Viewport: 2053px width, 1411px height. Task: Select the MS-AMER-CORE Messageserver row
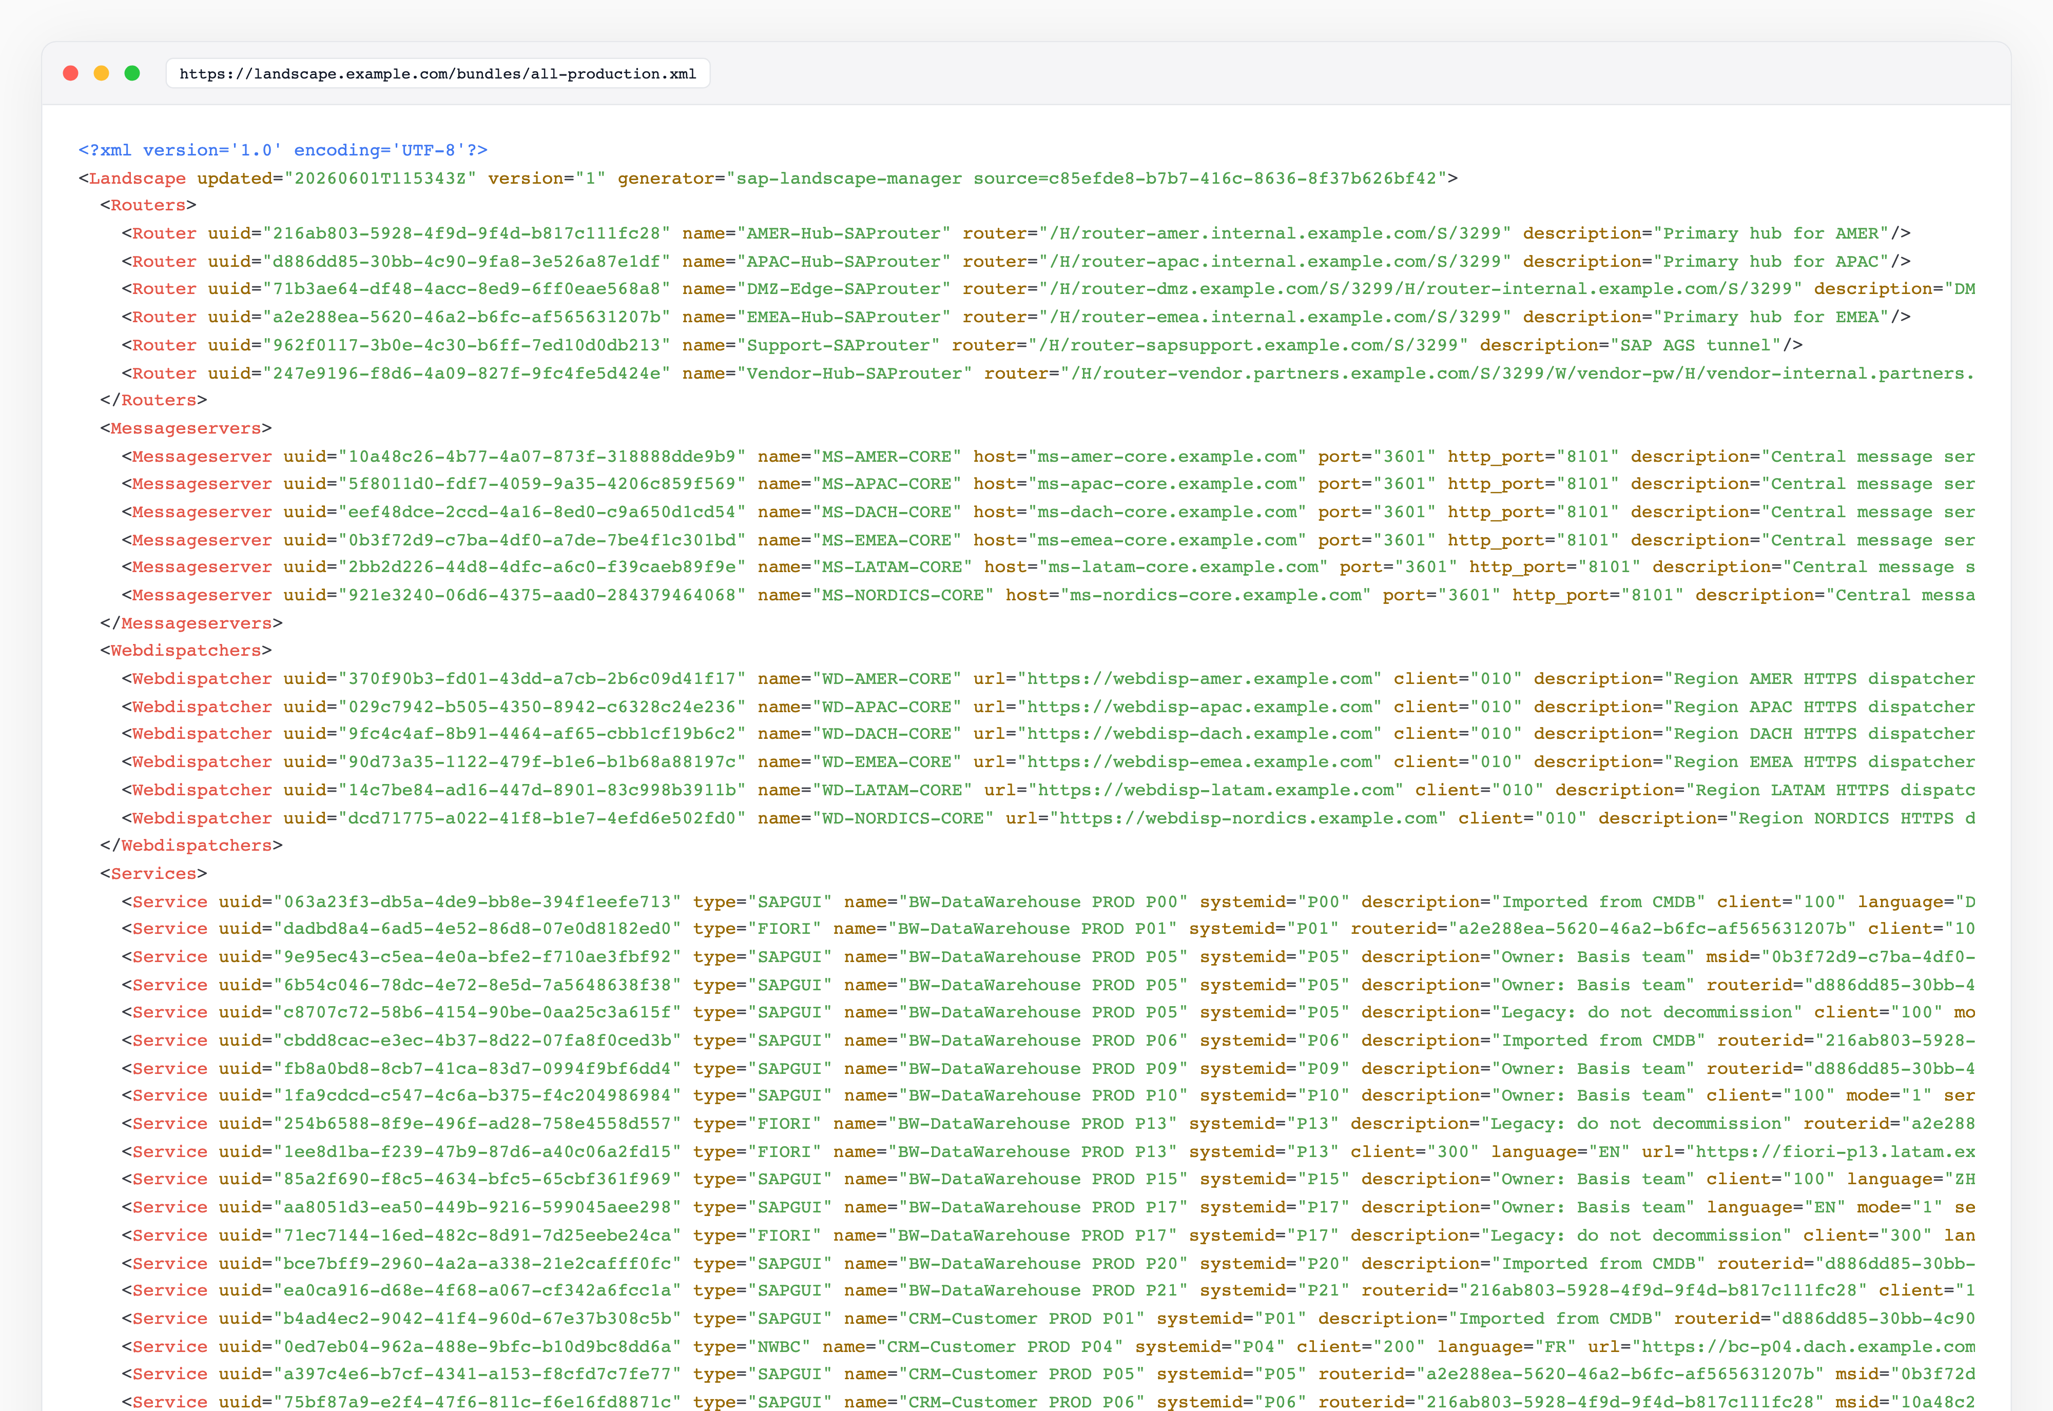[1048, 456]
